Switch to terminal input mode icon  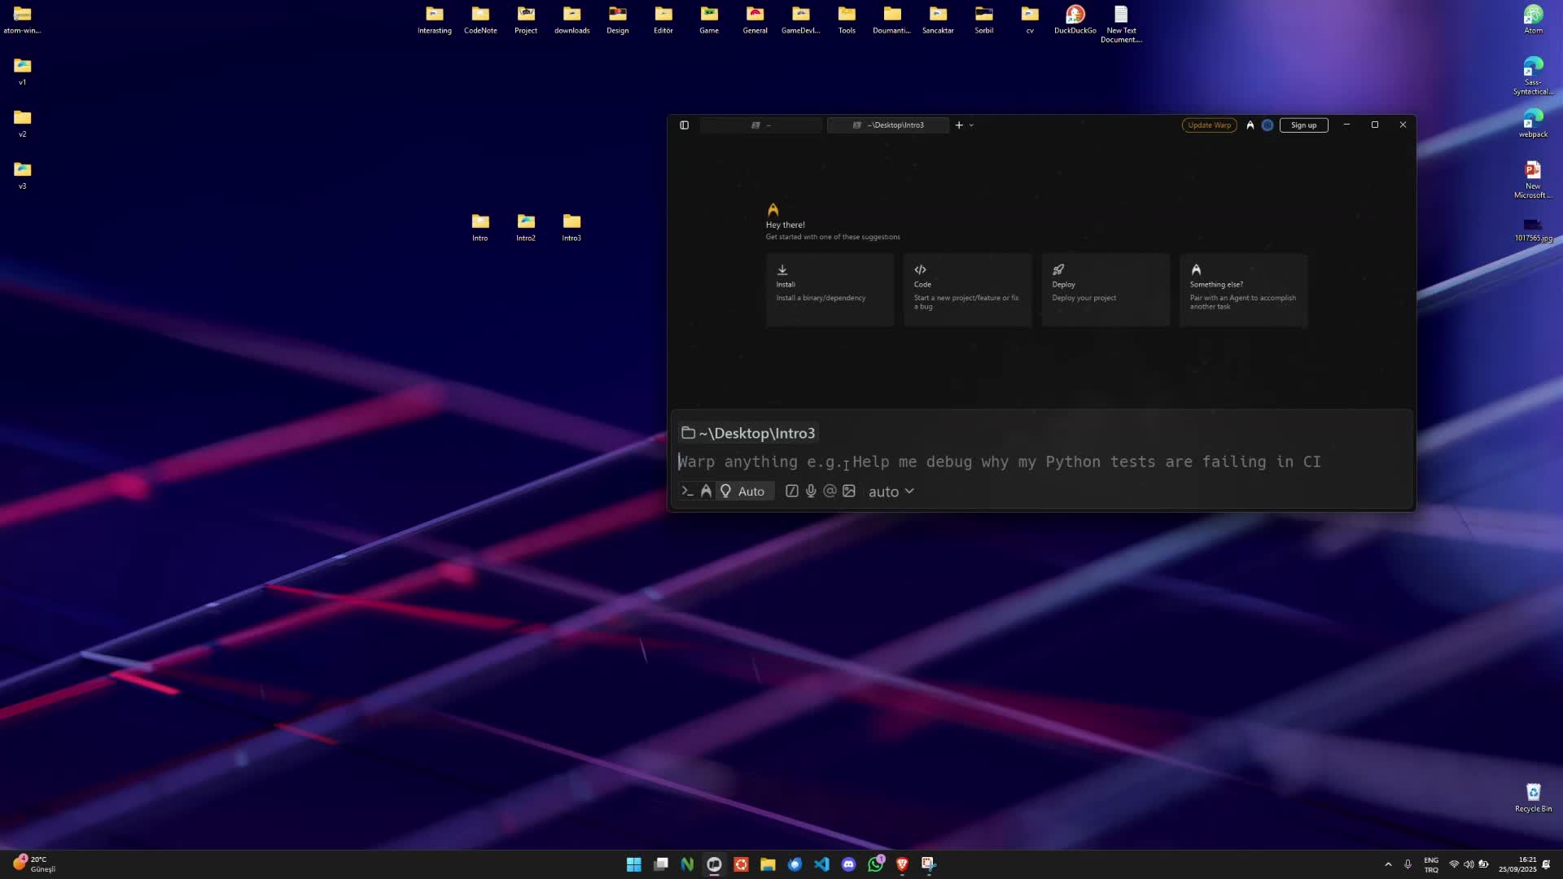pos(687,492)
